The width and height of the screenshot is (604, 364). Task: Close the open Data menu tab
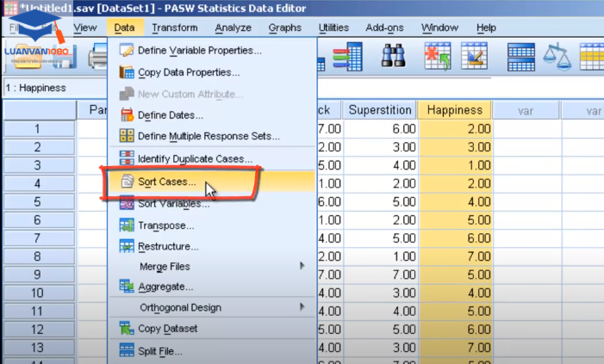124,28
